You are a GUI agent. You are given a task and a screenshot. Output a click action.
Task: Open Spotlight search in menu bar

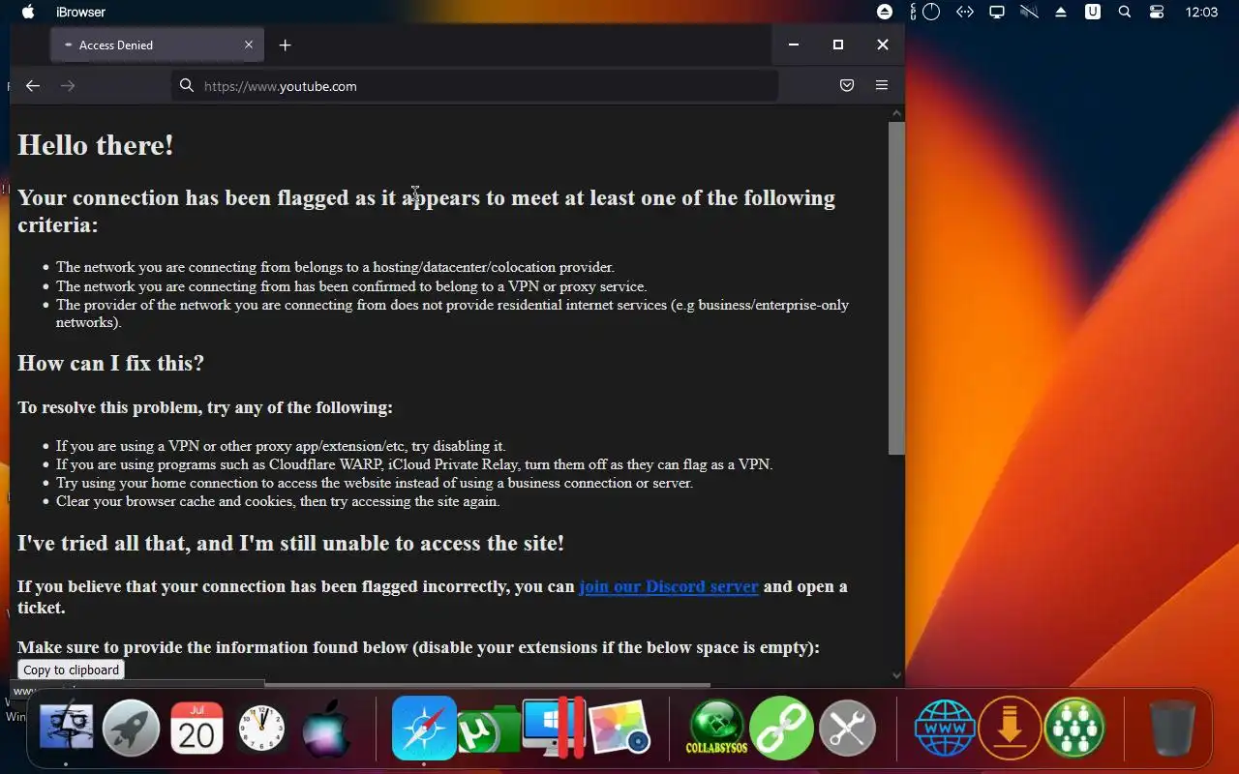[x=1125, y=12]
